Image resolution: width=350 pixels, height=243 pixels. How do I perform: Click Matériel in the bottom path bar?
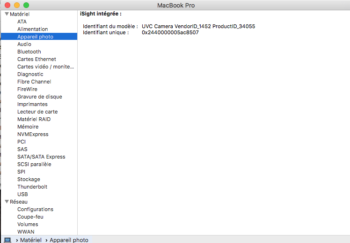(x=31, y=240)
